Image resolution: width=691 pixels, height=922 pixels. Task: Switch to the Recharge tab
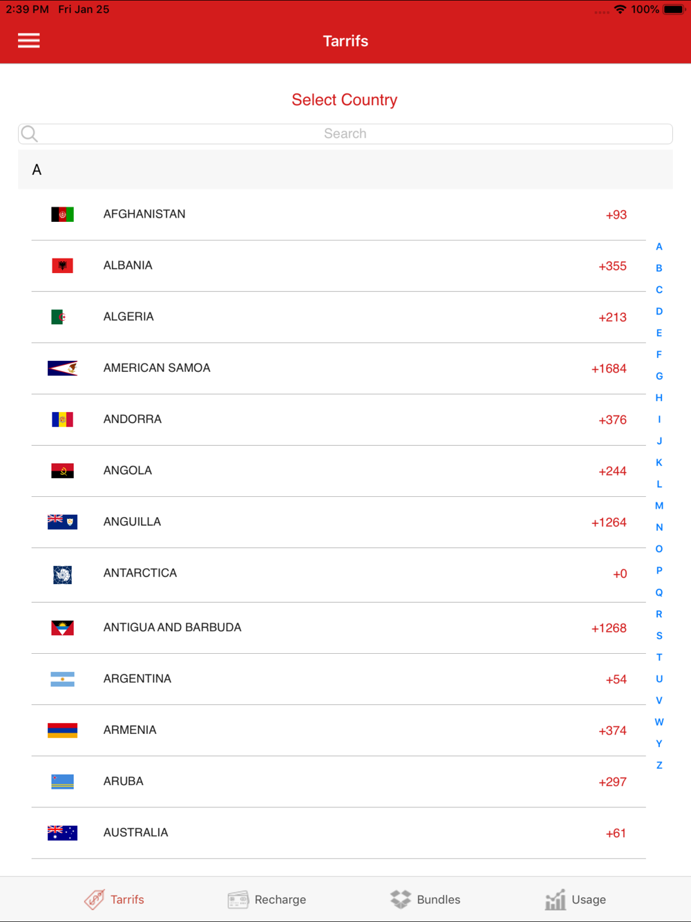[x=267, y=899]
